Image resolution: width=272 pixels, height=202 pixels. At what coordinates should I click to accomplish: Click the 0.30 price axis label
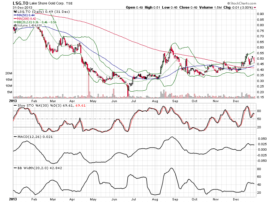pos(260,81)
